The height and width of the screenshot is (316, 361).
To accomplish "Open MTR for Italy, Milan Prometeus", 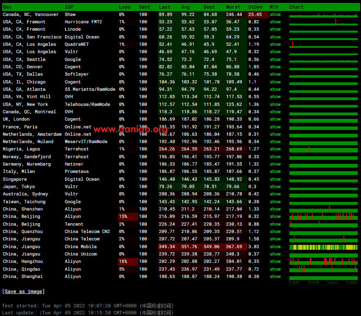I will (275, 171).
